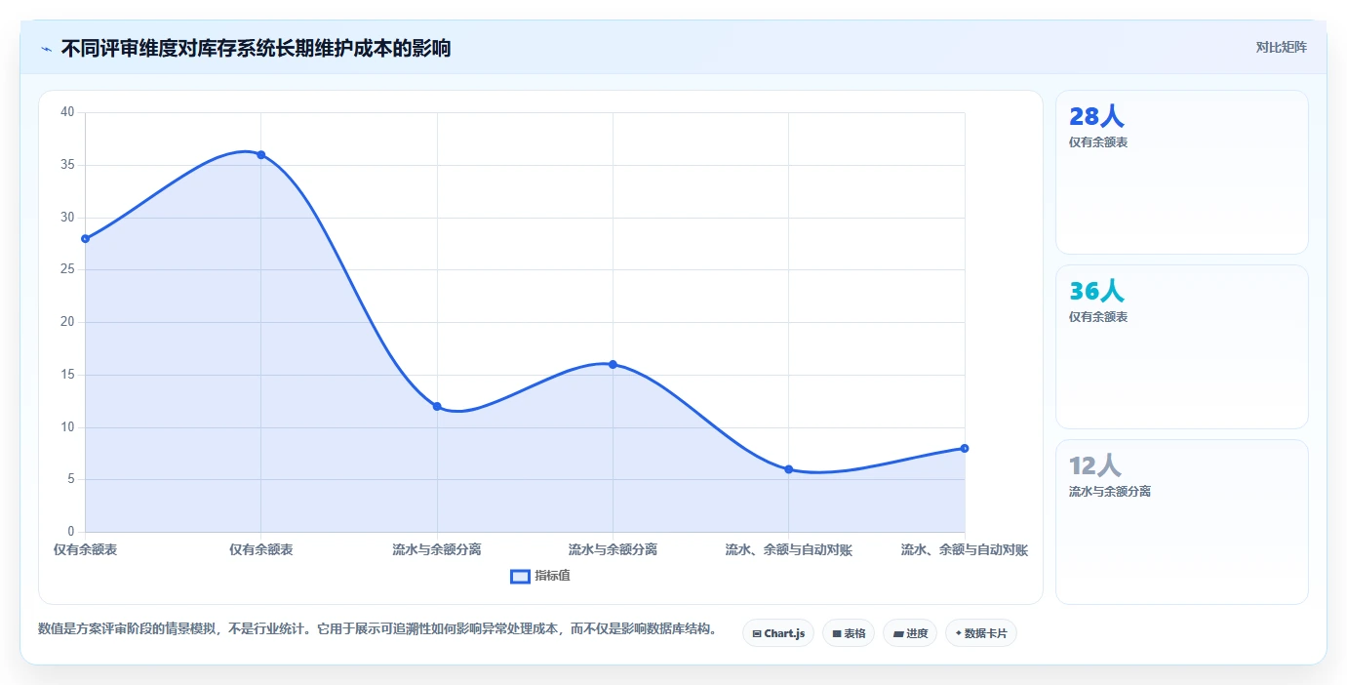Click the 表格 chip
Image resolution: width=1347 pixels, height=685 pixels.
tap(849, 633)
